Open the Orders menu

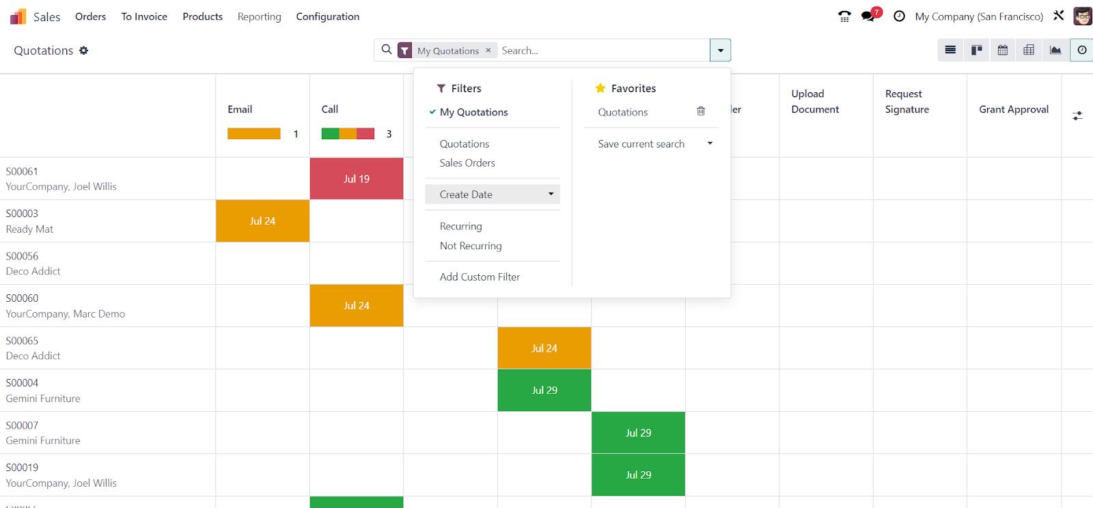coord(91,16)
